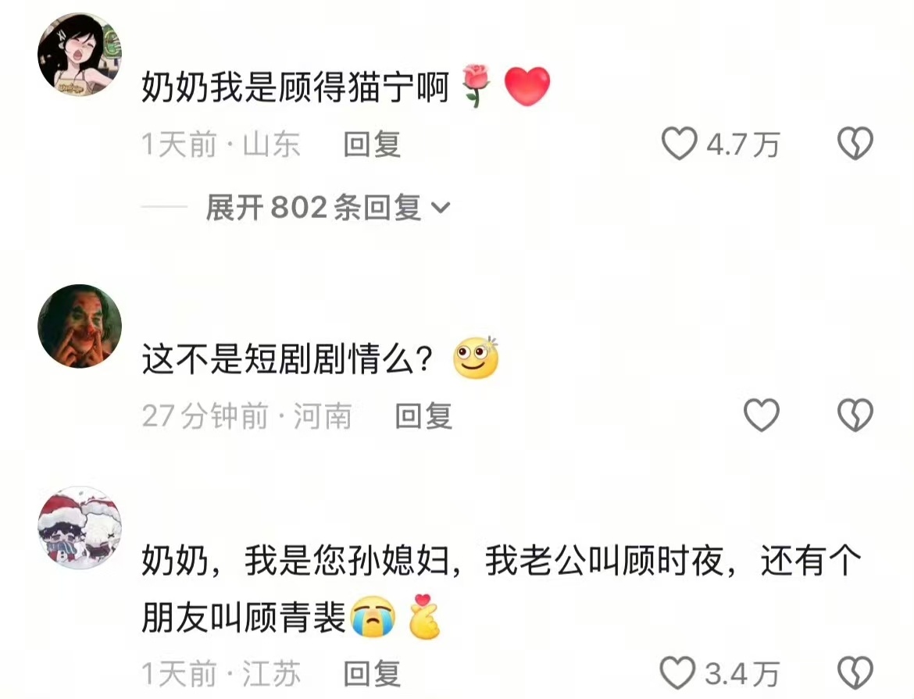Click the chevron next to 802 条回复
The width and height of the screenshot is (914, 699).
(x=441, y=208)
